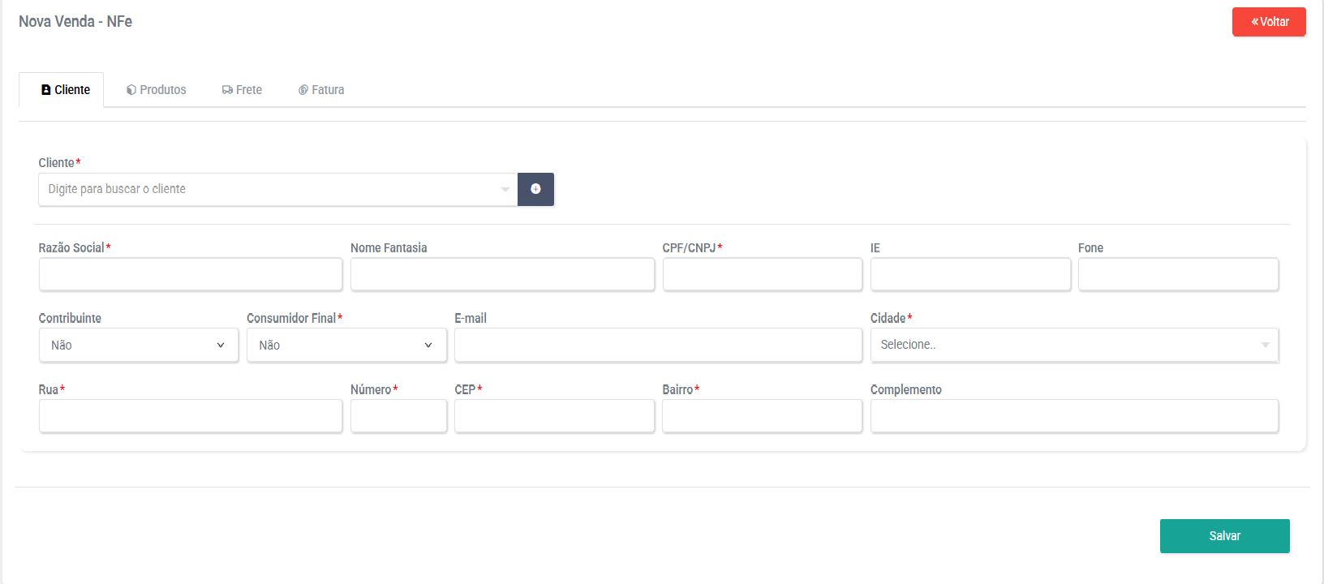Click the CEP input box
The image size is (1324, 584).
pyautogui.click(x=554, y=415)
